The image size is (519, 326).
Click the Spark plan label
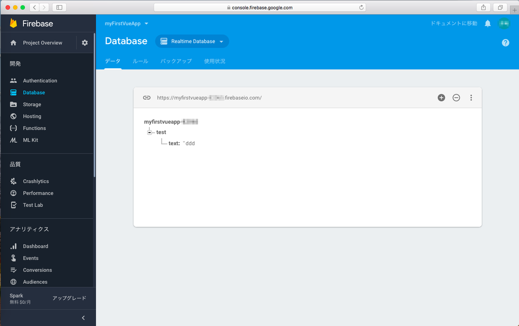[16, 296]
